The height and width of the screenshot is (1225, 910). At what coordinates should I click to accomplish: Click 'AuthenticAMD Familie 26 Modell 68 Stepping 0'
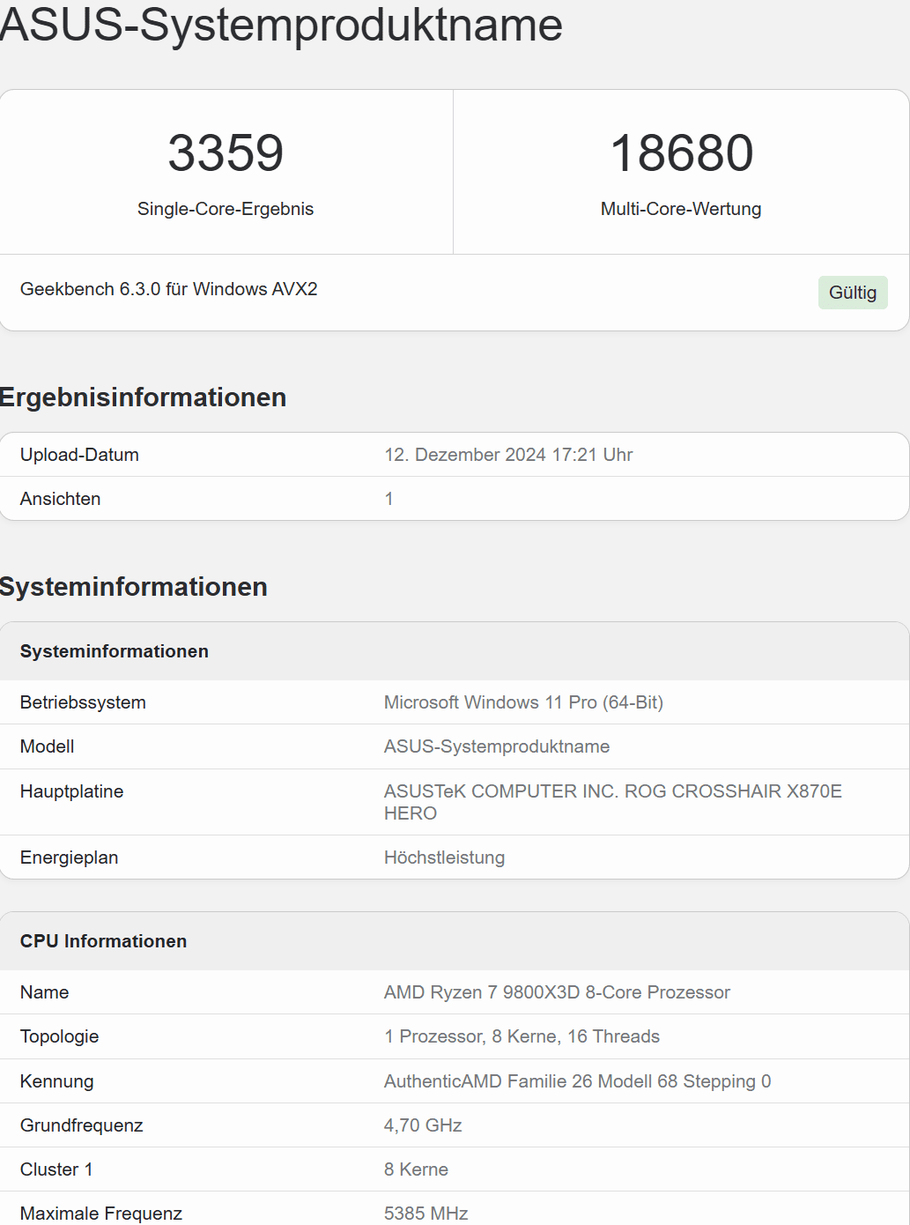(578, 1081)
